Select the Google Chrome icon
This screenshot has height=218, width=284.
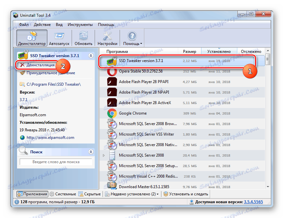[112, 113]
